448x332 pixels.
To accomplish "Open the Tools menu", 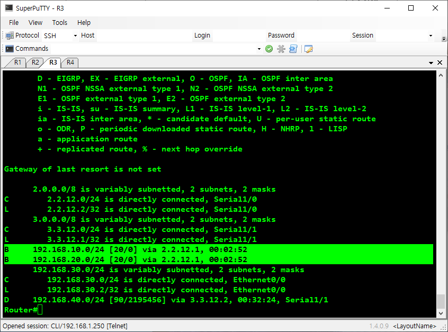I will click(60, 23).
